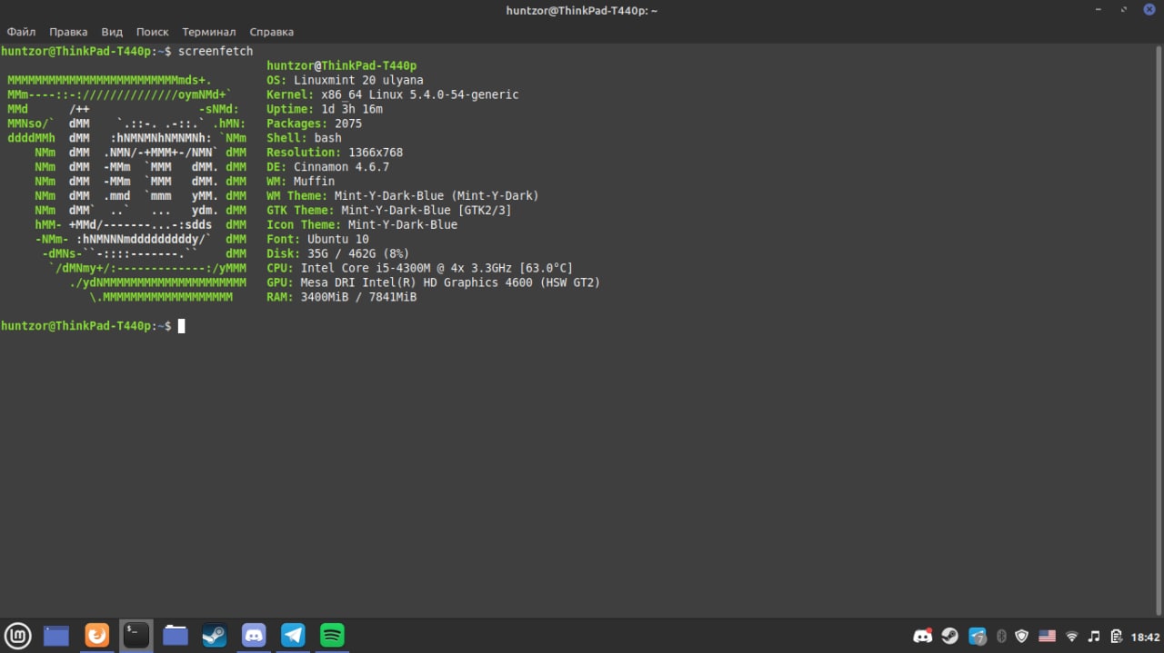
Task: Open the Правка menu
Action: coord(68,32)
